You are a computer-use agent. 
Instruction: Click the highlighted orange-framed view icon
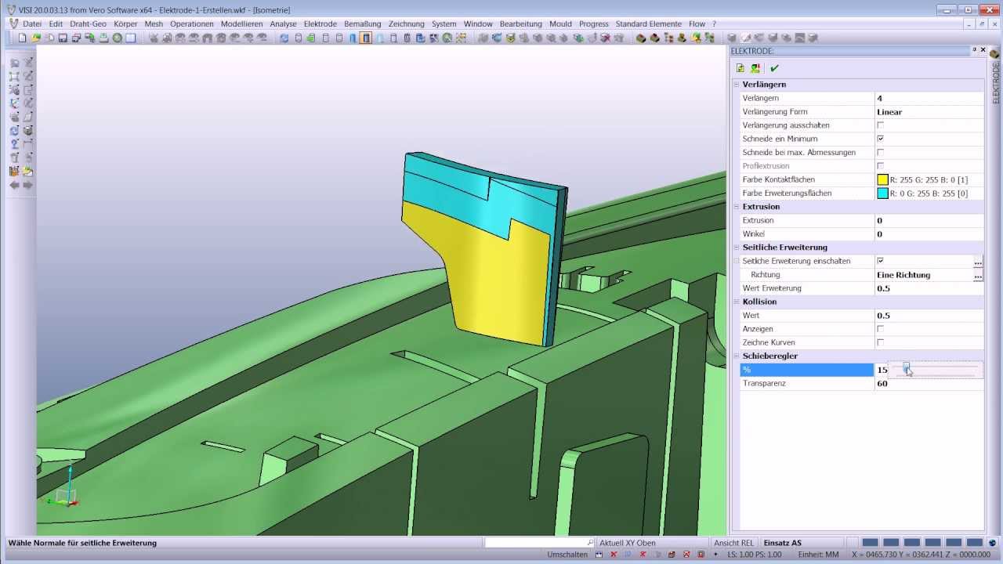pyautogui.click(x=365, y=38)
